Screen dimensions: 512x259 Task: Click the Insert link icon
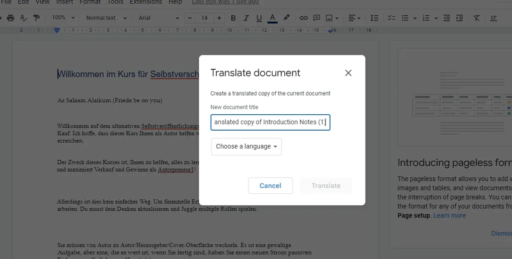[x=303, y=18]
